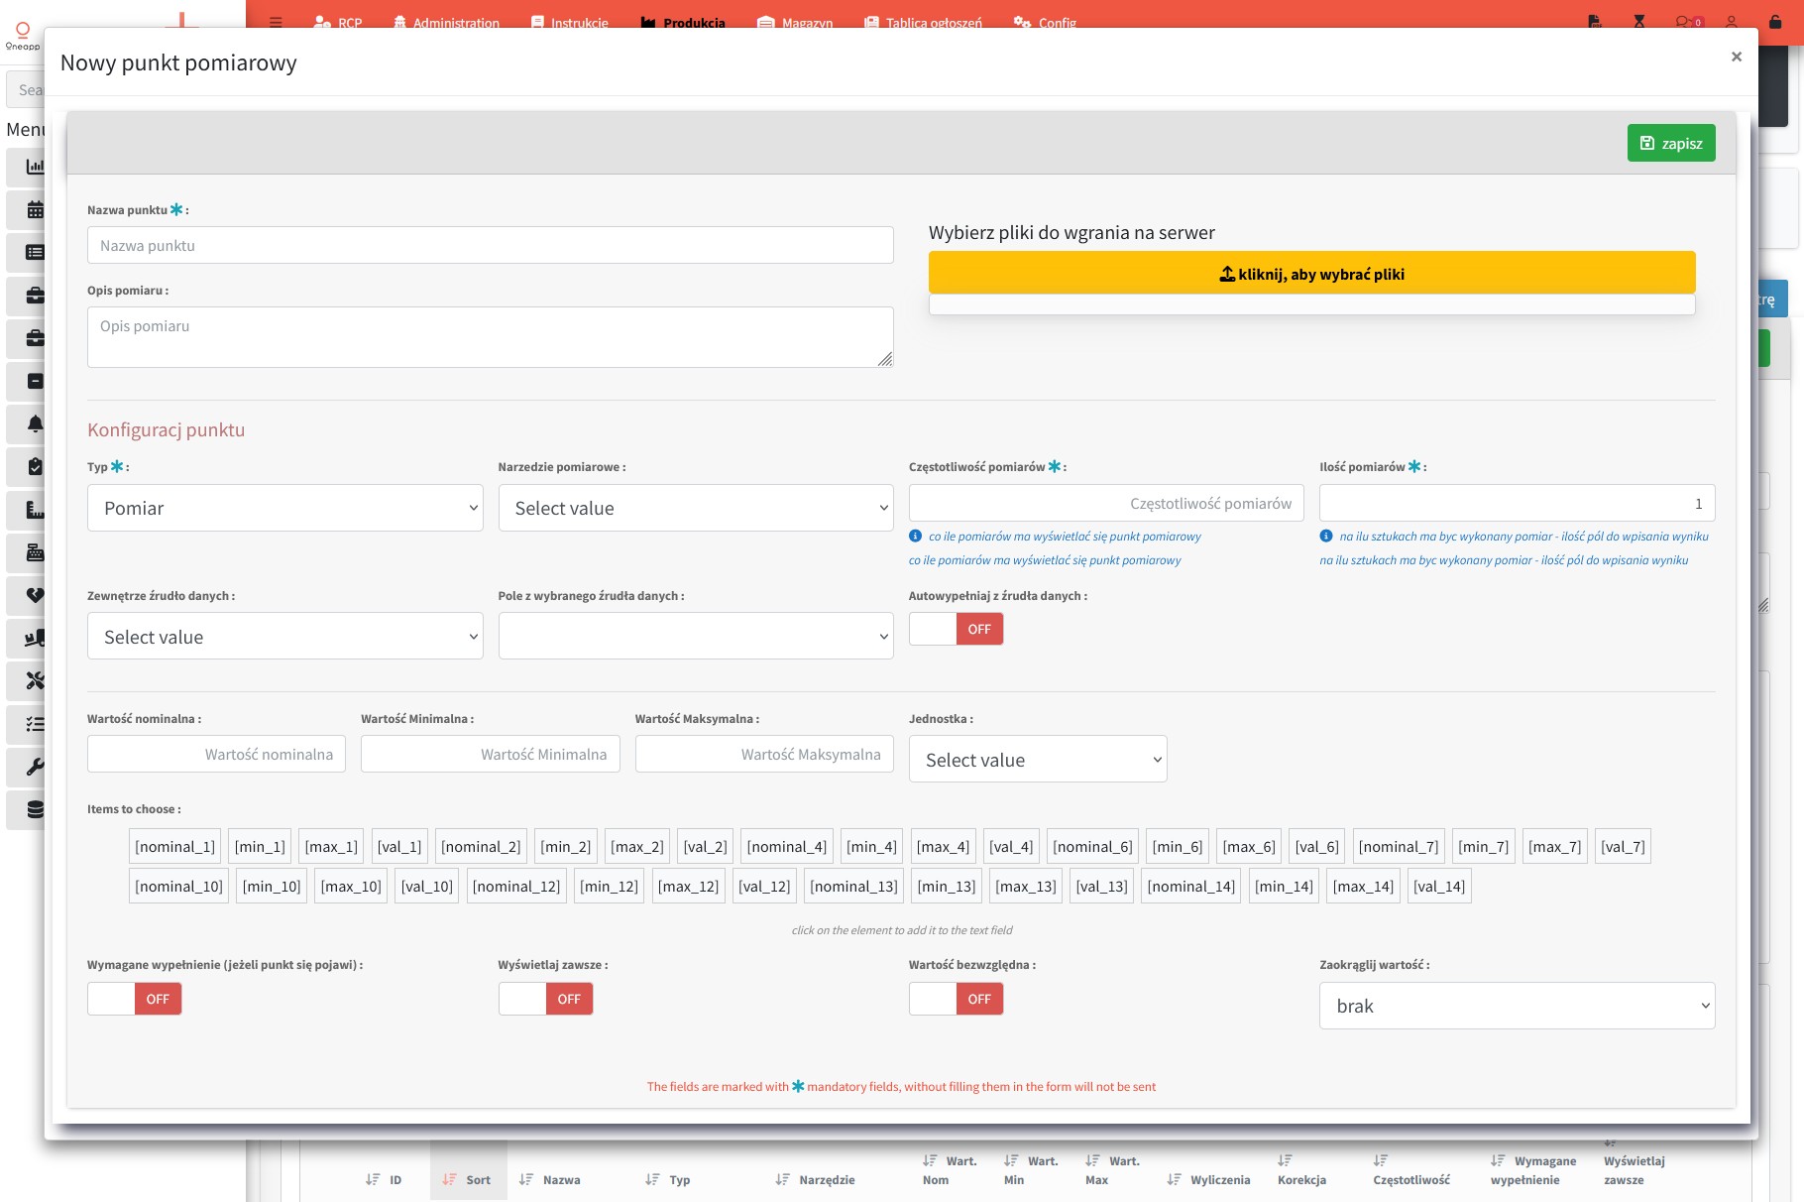
Task: Click the Wartość Maksymalna input field
Action: 764,754
